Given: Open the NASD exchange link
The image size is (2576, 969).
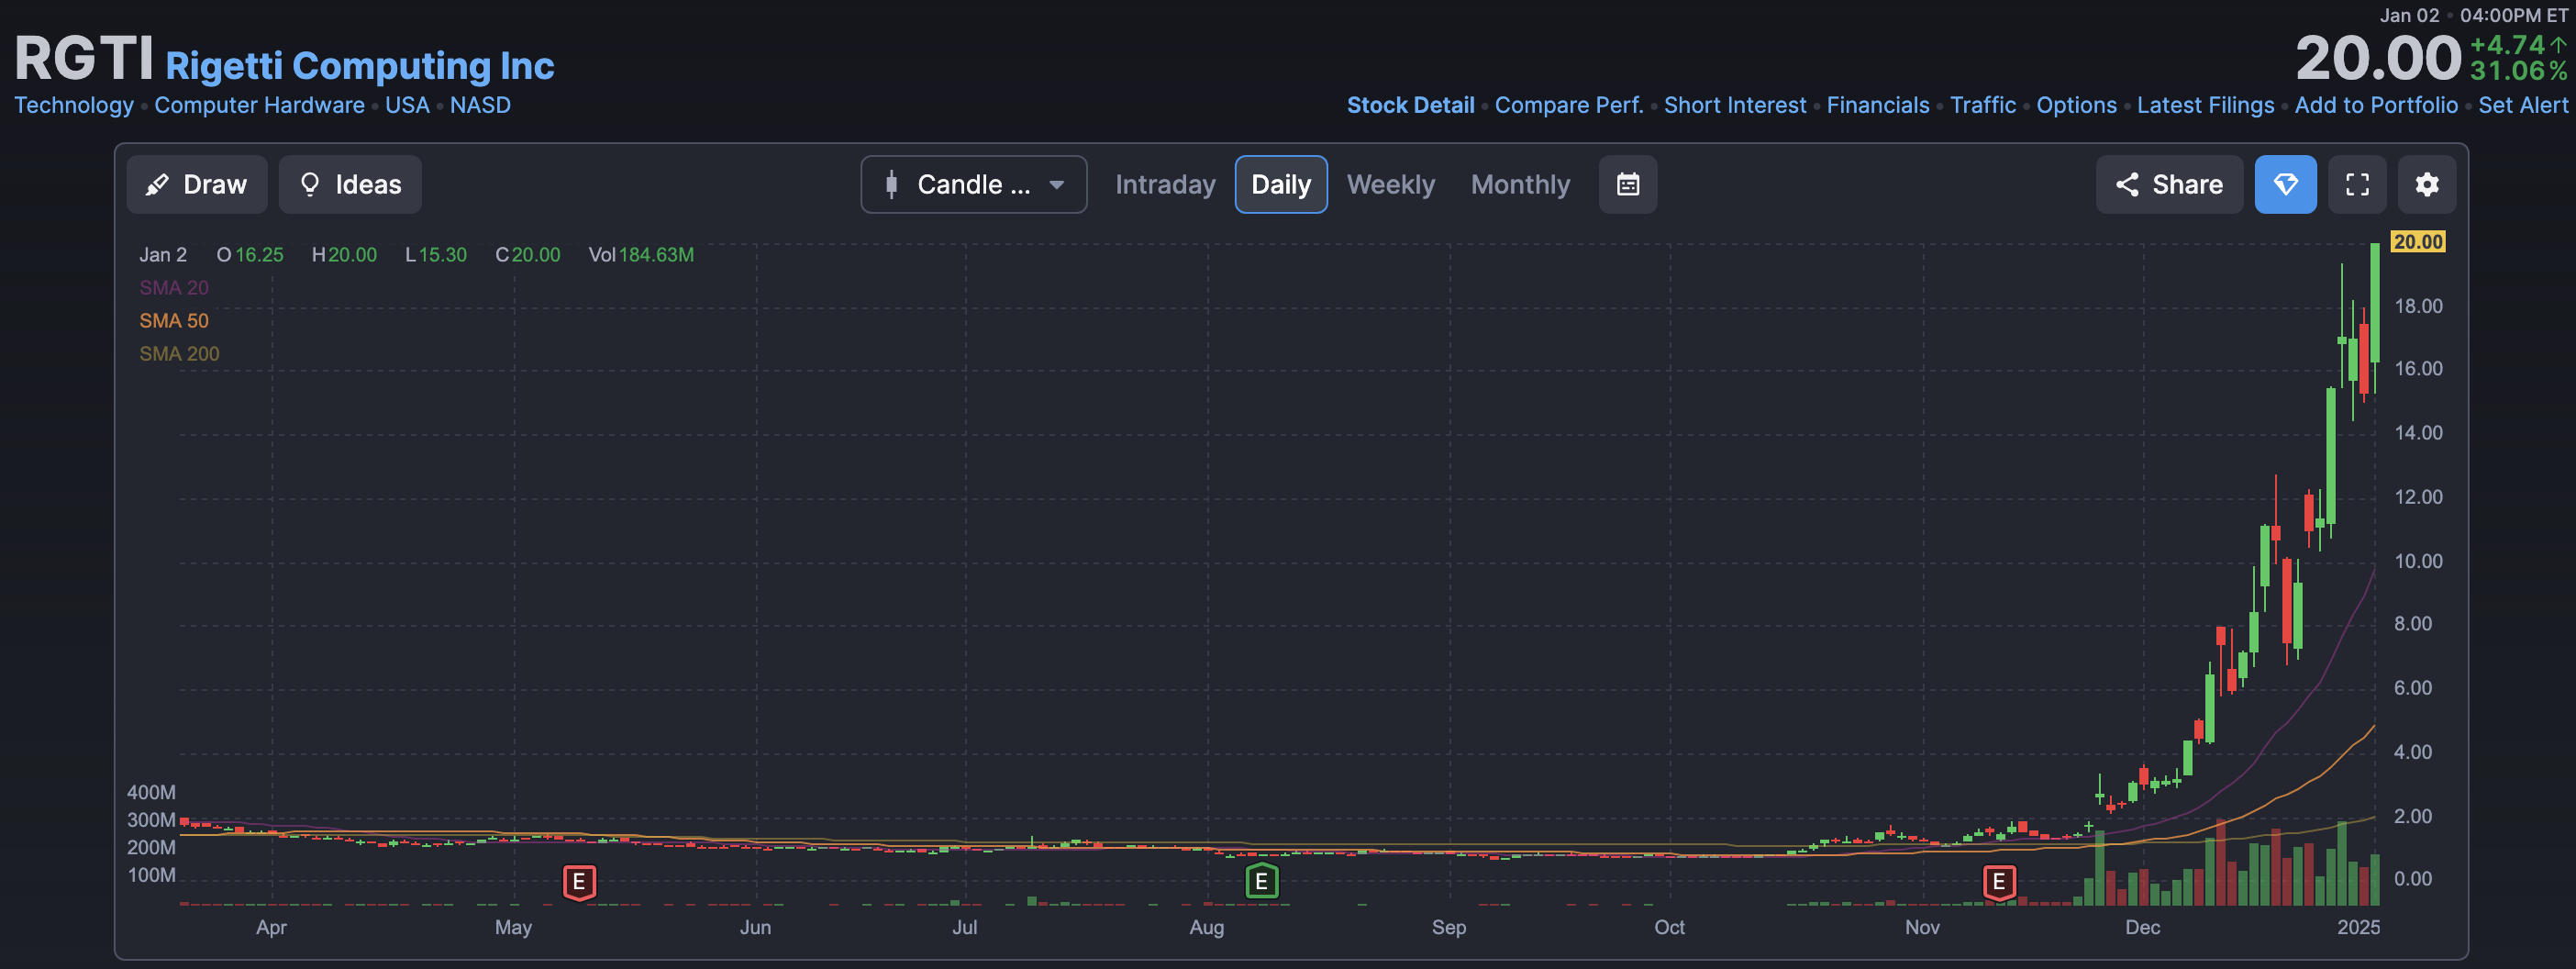Looking at the screenshot, I should (x=480, y=105).
